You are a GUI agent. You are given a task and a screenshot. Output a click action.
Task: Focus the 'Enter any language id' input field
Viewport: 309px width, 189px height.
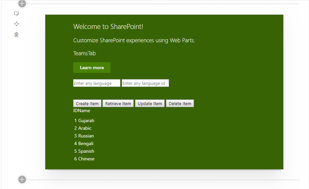[145, 83]
